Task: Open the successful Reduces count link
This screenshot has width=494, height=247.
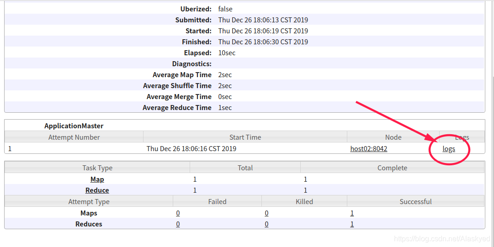Action: coord(352,224)
